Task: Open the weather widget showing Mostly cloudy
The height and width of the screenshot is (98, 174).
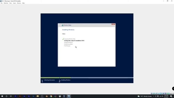Action: [x=145, y=96]
